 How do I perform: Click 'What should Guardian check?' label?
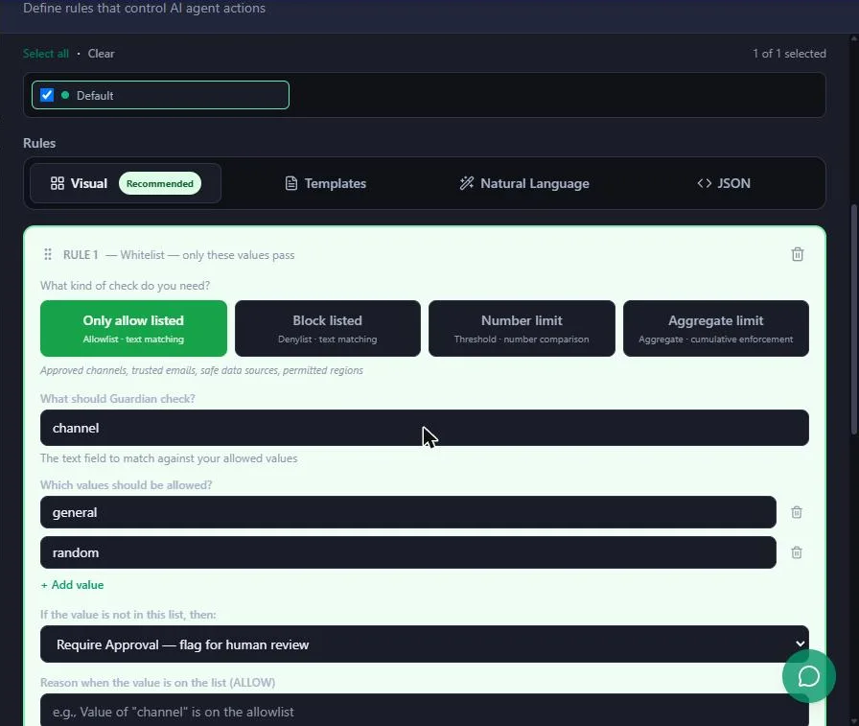[x=118, y=398]
